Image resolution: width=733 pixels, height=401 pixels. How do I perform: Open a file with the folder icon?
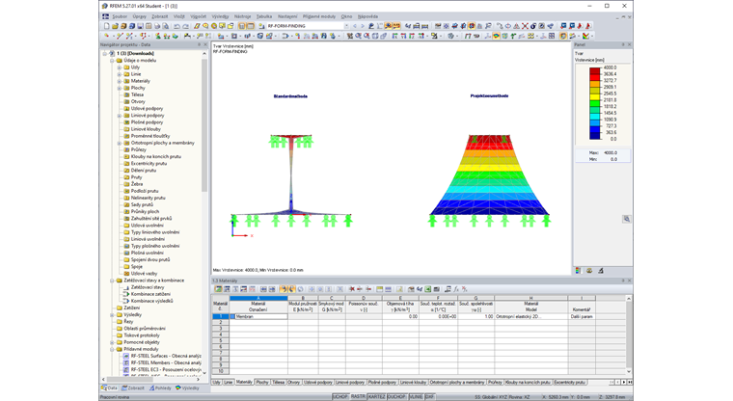115,26
